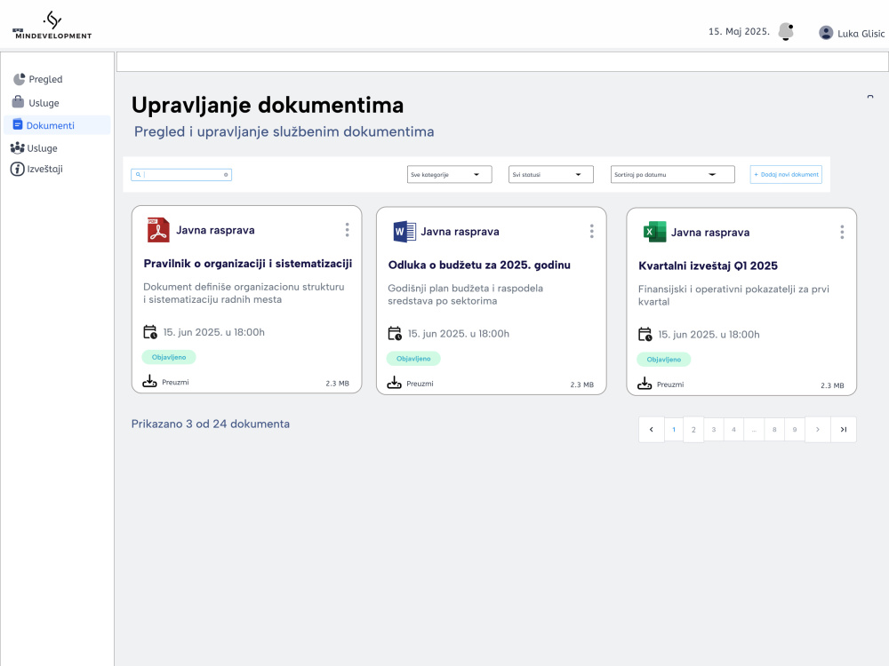889x666 pixels.
Task: Click the download icon on the Pravilnik card
Action: point(149,381)
